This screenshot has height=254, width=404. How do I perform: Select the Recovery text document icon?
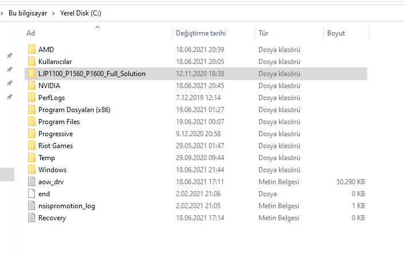point(31,218)
